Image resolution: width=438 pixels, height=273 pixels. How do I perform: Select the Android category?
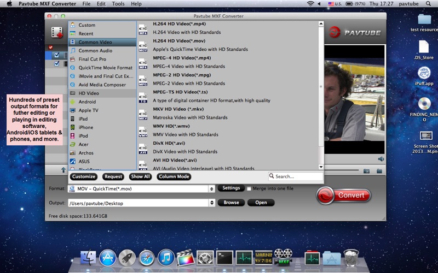102,102
